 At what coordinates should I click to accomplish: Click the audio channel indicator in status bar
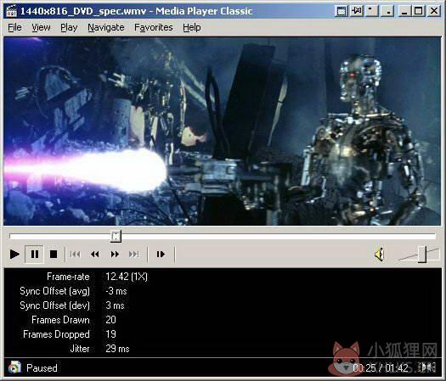[x=428, y=367]
